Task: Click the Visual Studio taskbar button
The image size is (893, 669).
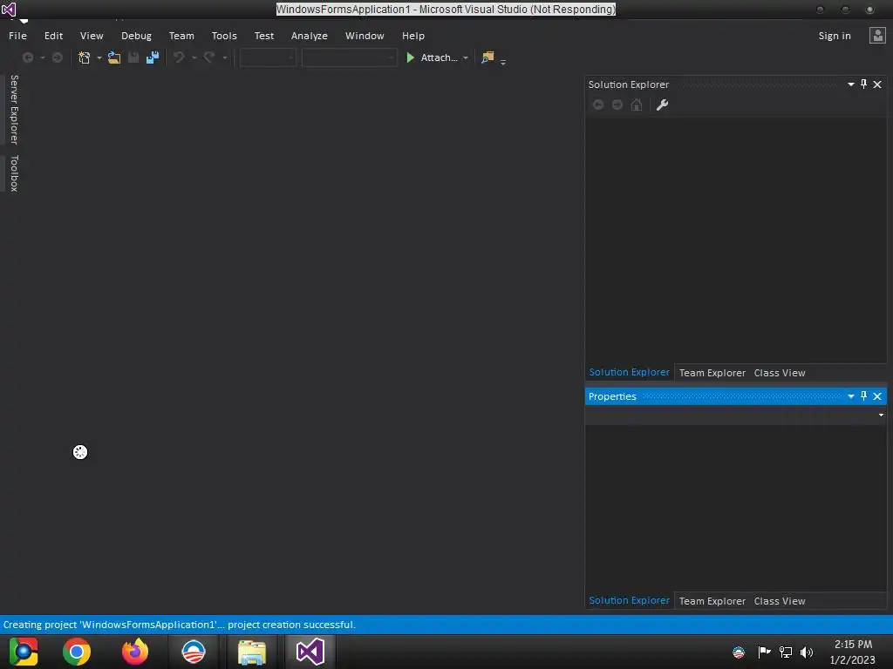Action: [310, 652]
